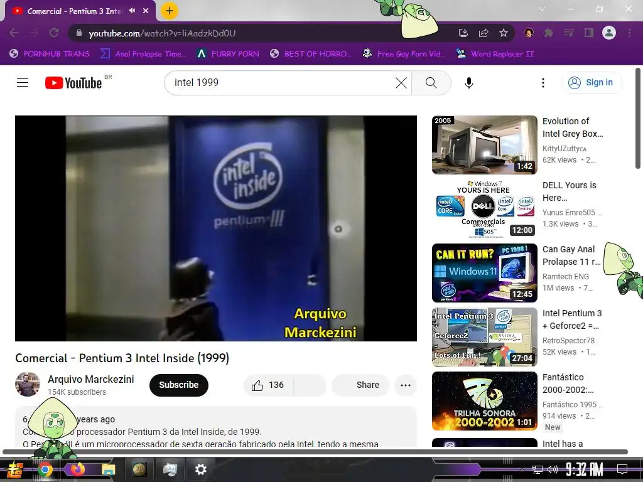This screenshot has width=643, height=482.
Task: Open Intel Pentium 3 + Geforce2 thumbnail
Action: click(485, 337)
